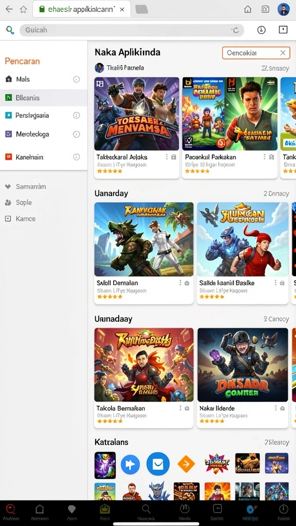
Task: Open options menu for Sallde kaanil Baslke
Action: click(275, 283)
